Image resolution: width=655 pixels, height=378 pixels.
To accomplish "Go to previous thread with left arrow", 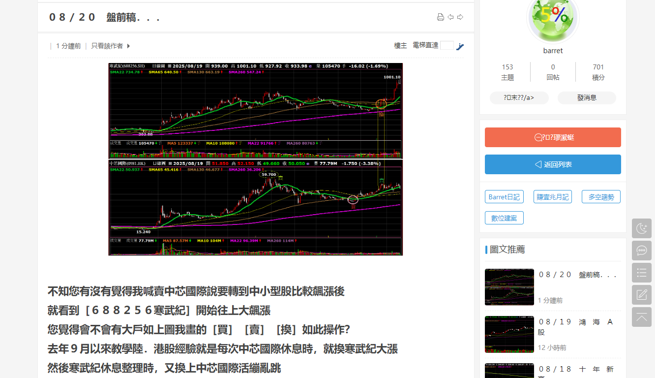I will [450, 17].
